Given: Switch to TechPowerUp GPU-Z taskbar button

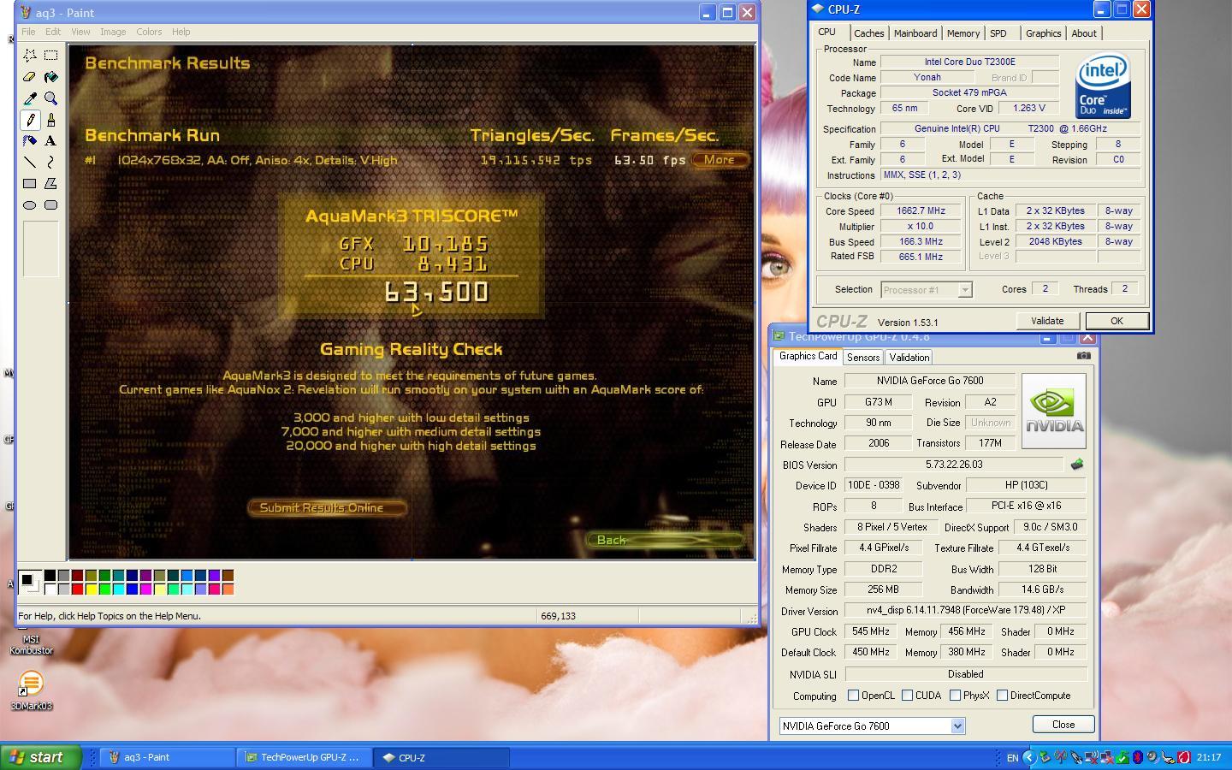Looking at the screenshot, I should (304, 757).
